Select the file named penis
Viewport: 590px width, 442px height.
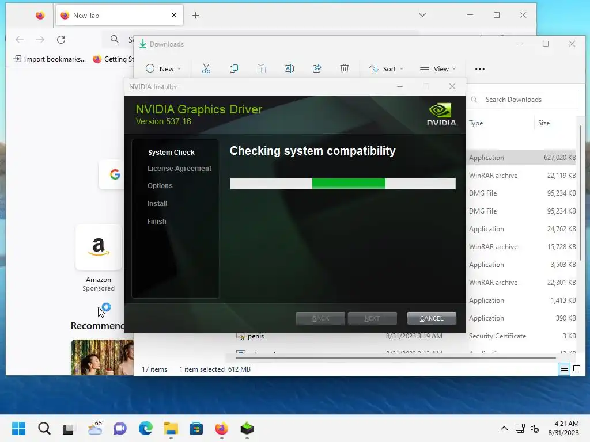[x=255, y=336]
